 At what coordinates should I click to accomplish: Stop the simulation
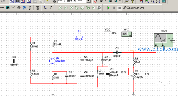pyautogui.click(x=119, y=8)
